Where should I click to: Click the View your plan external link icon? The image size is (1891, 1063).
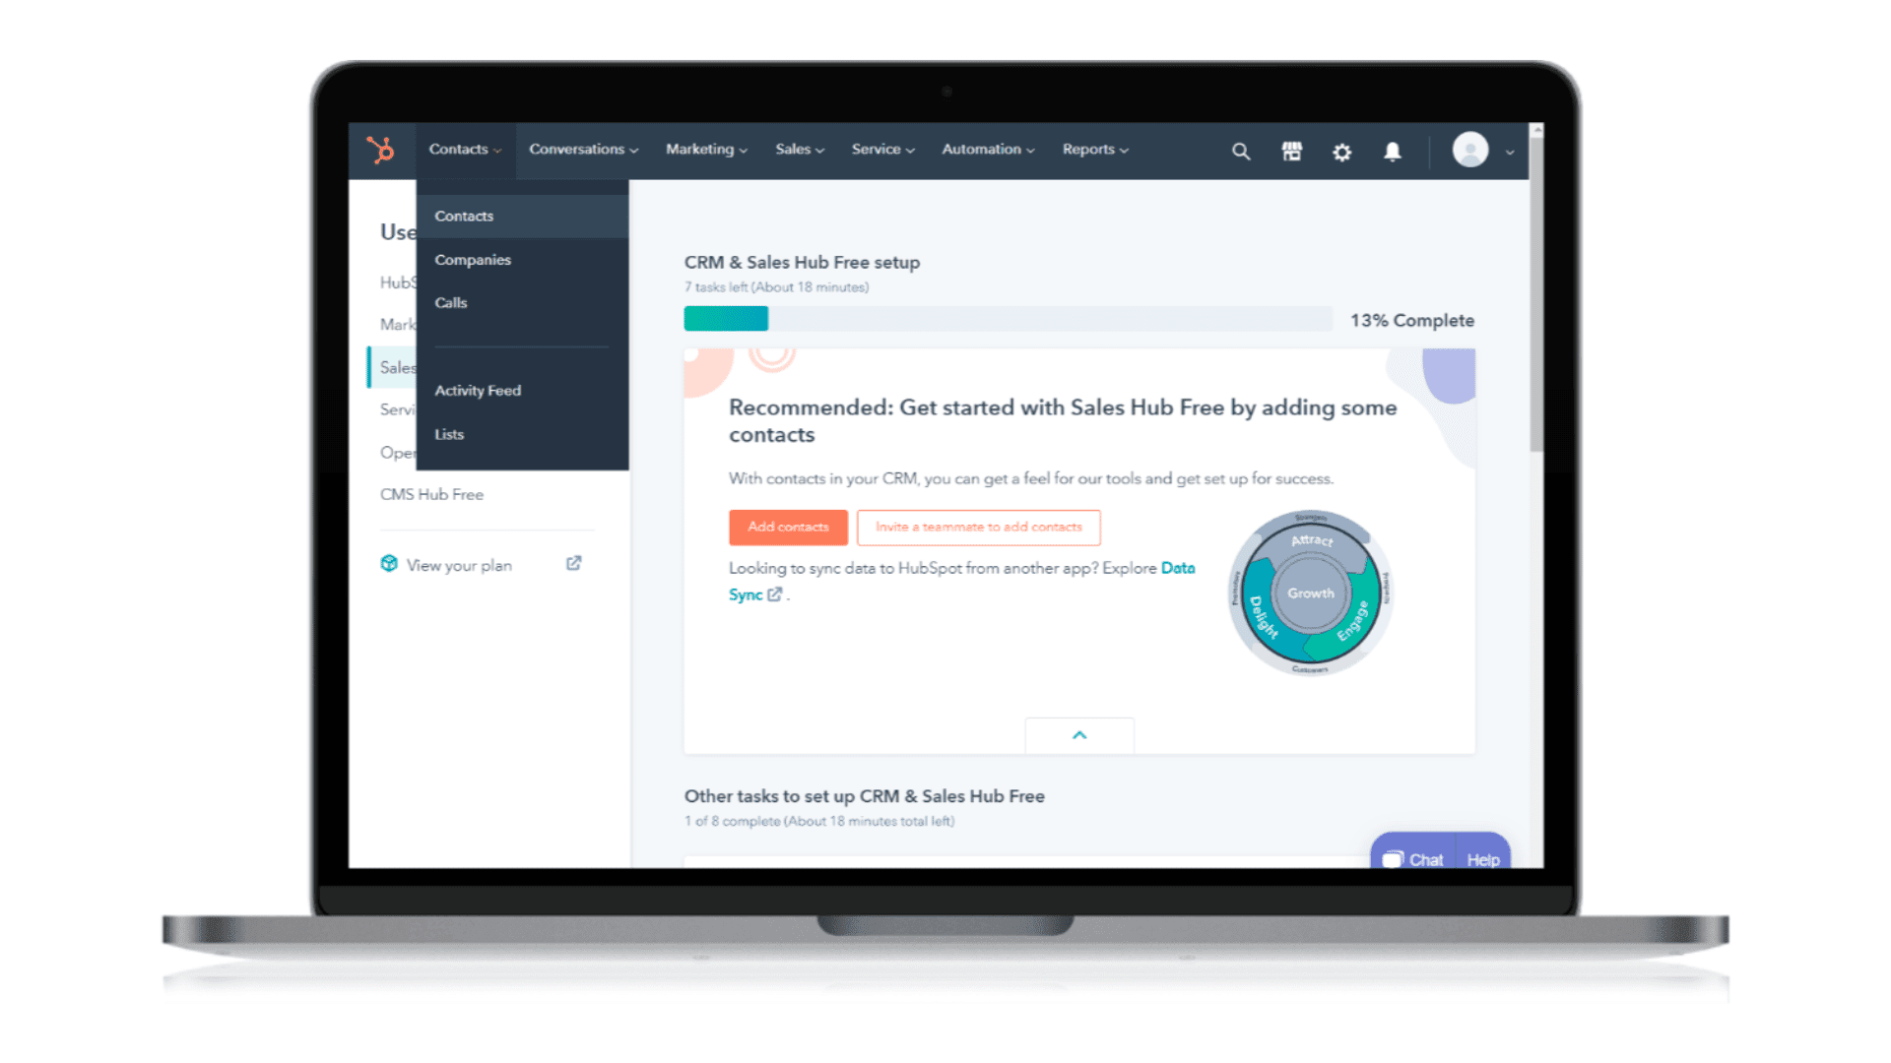[573, 563]
